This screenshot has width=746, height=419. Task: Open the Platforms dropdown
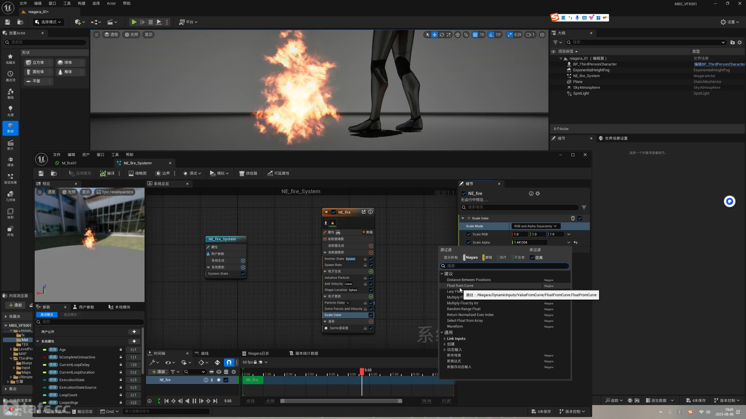(x=188, y=22)
